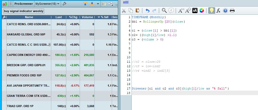
Task: Sort by the Last column header
Action: 59,17
